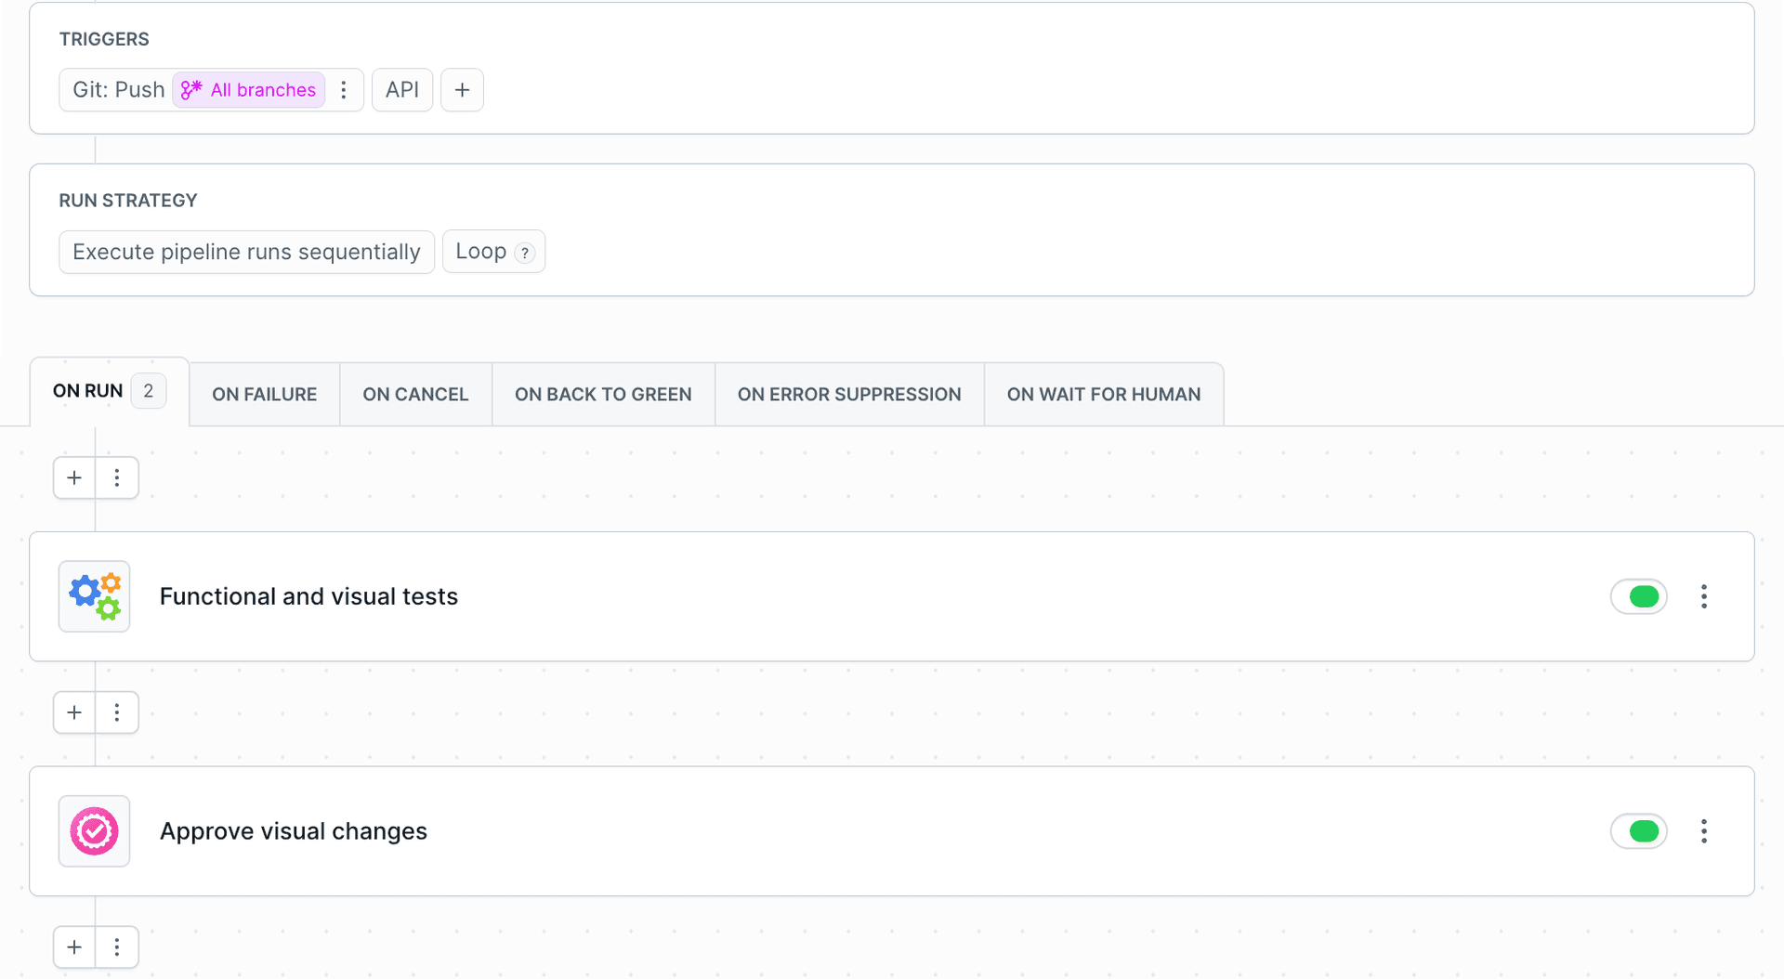This screenshot has height=979, width=1784.
Task: Open the ON BACK TO GREEN tab
Action: pos(603,395)
